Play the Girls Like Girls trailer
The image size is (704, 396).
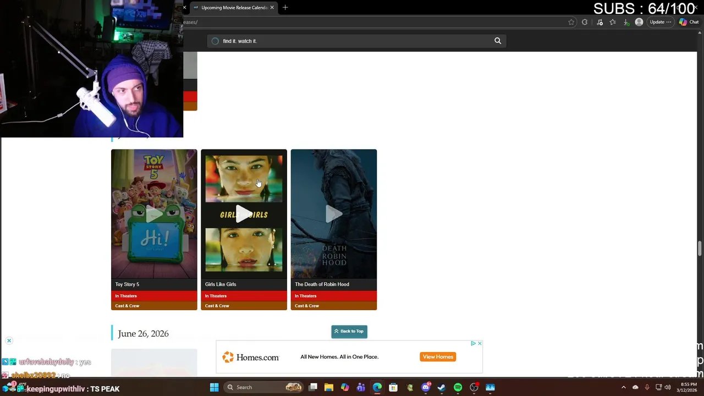[x=244, y=214]
